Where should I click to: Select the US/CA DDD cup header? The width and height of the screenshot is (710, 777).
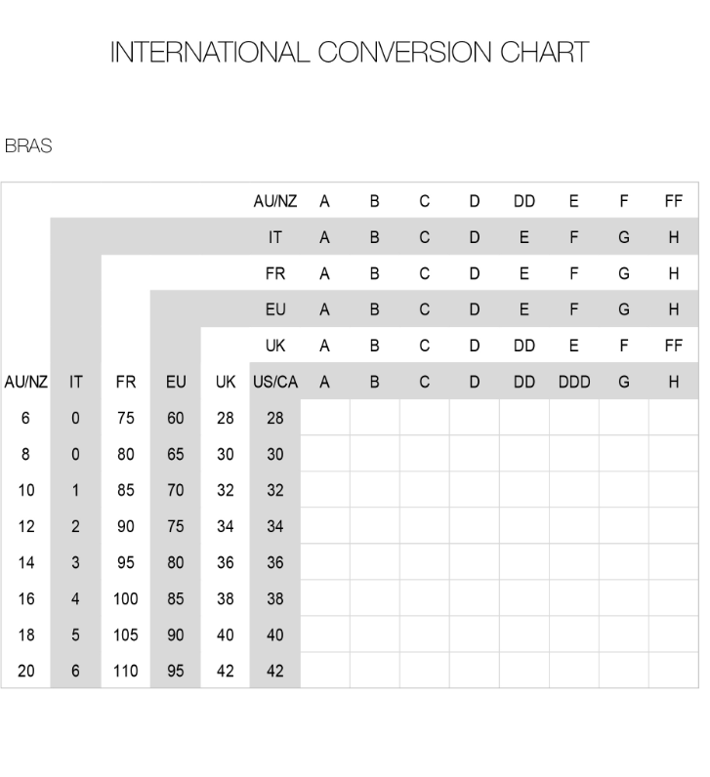574,382
